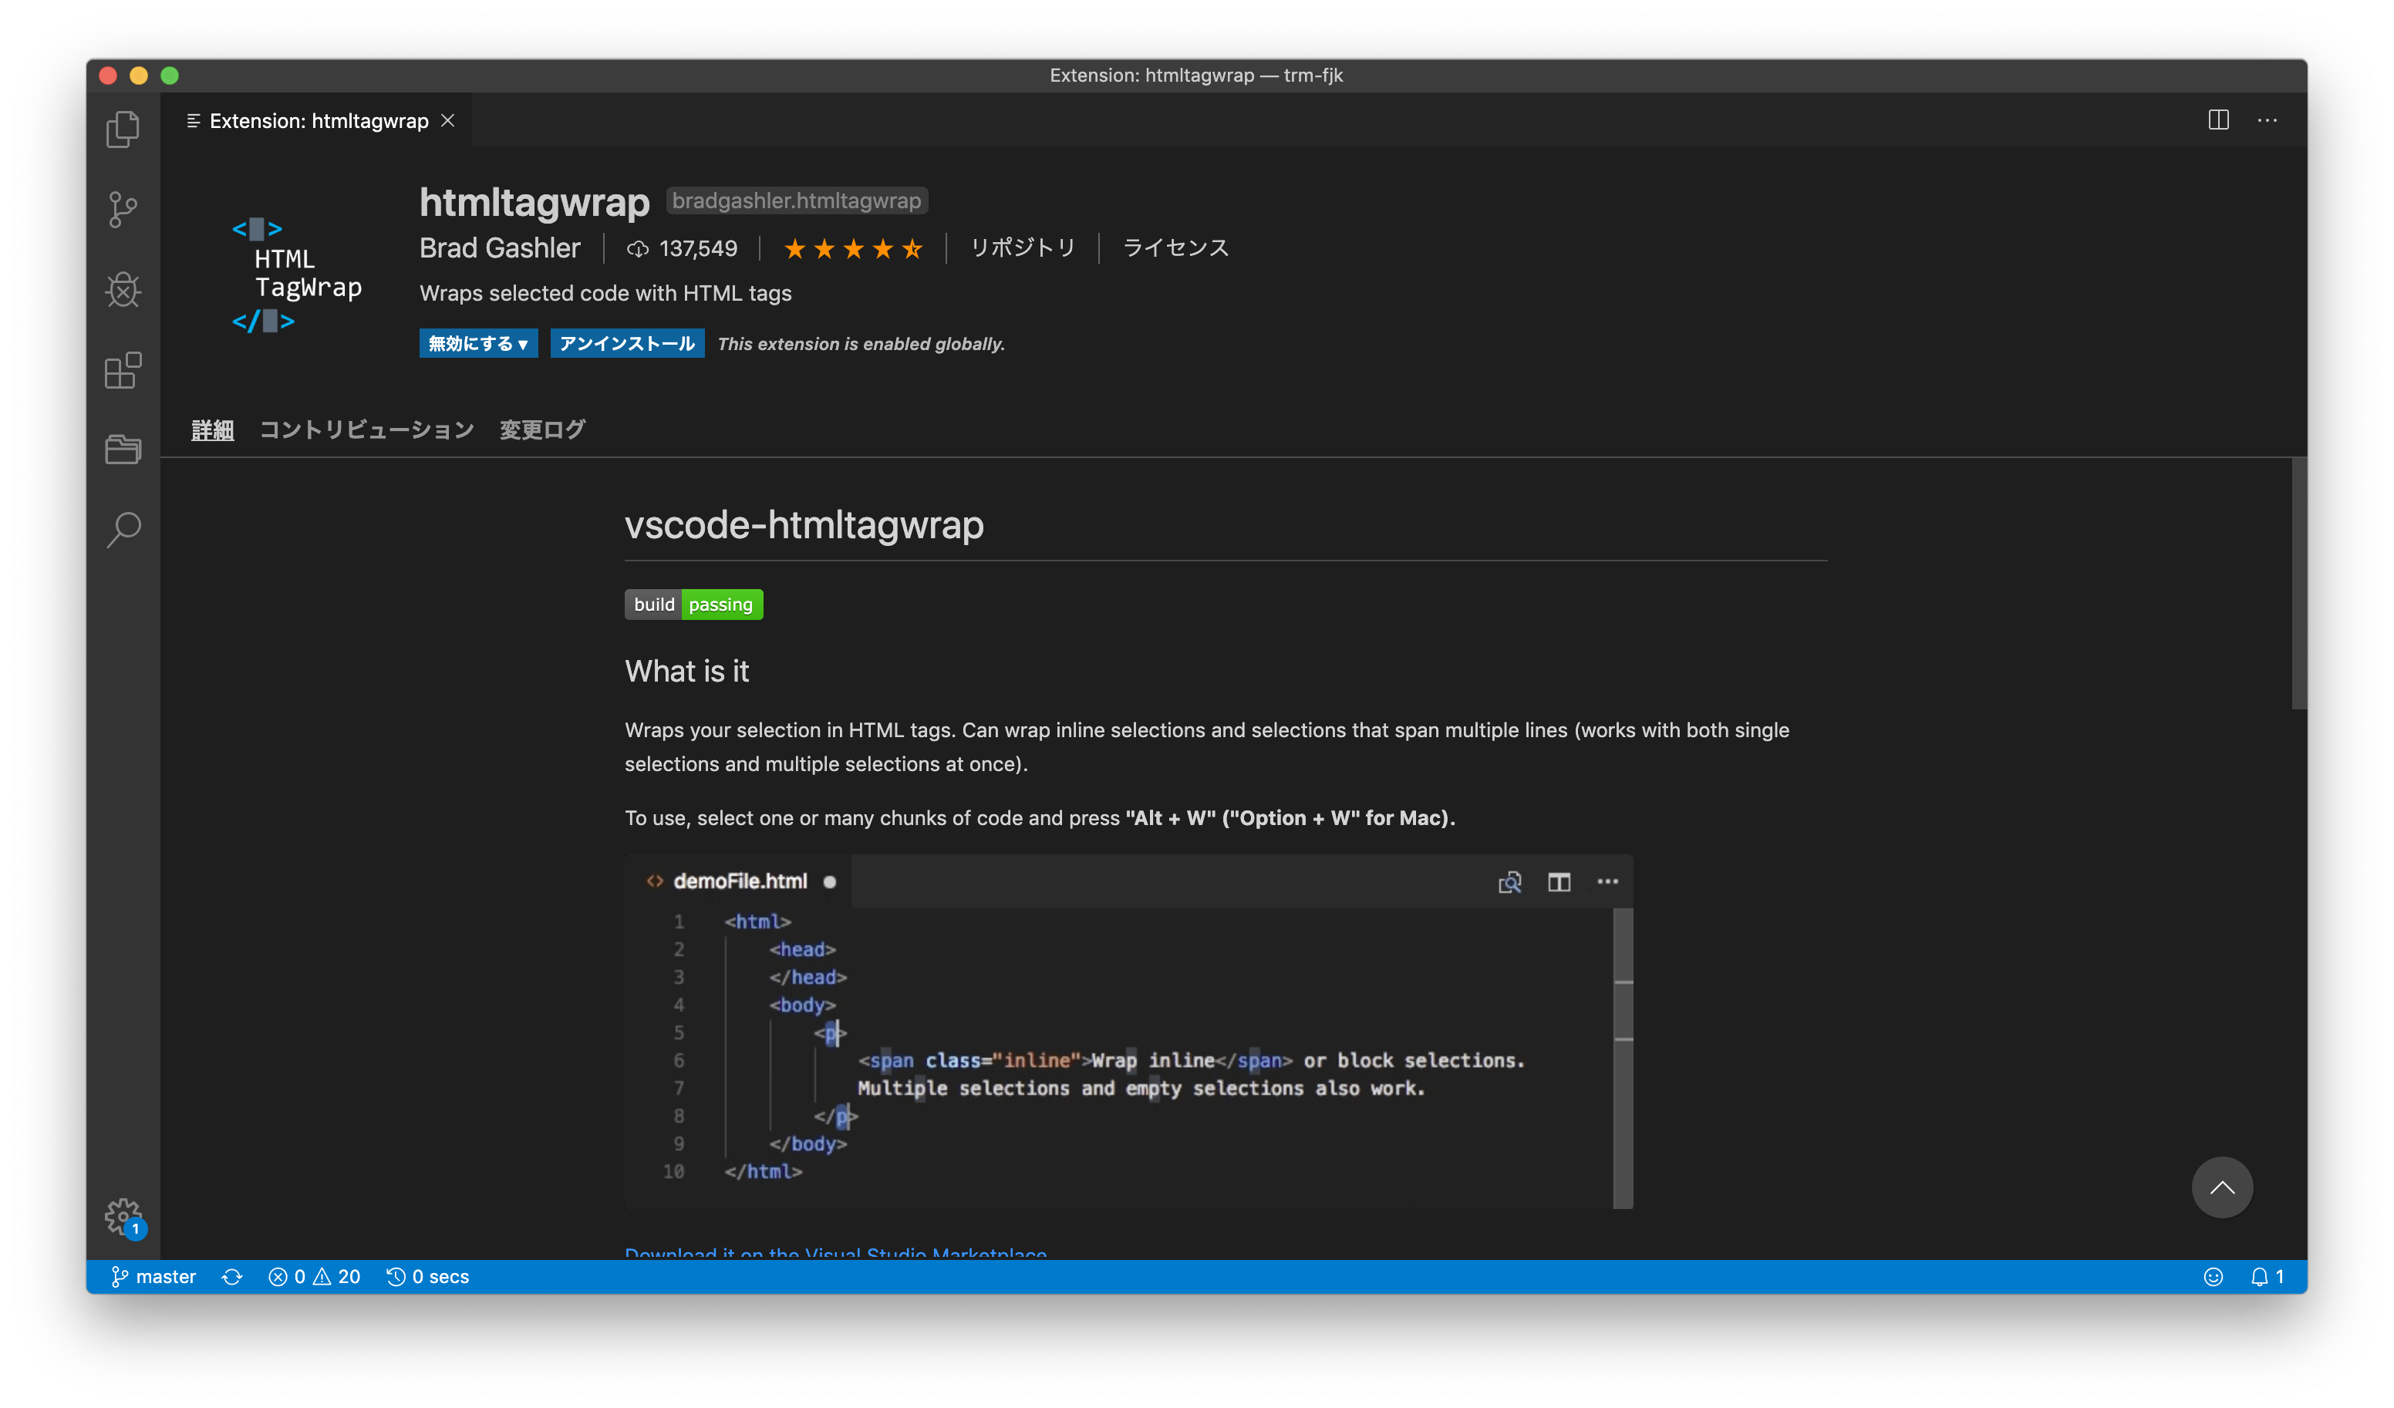Open the project folders icon in activity bar
The image size is (2394, 1408).
pyautogui.click(x=123, y=450)
